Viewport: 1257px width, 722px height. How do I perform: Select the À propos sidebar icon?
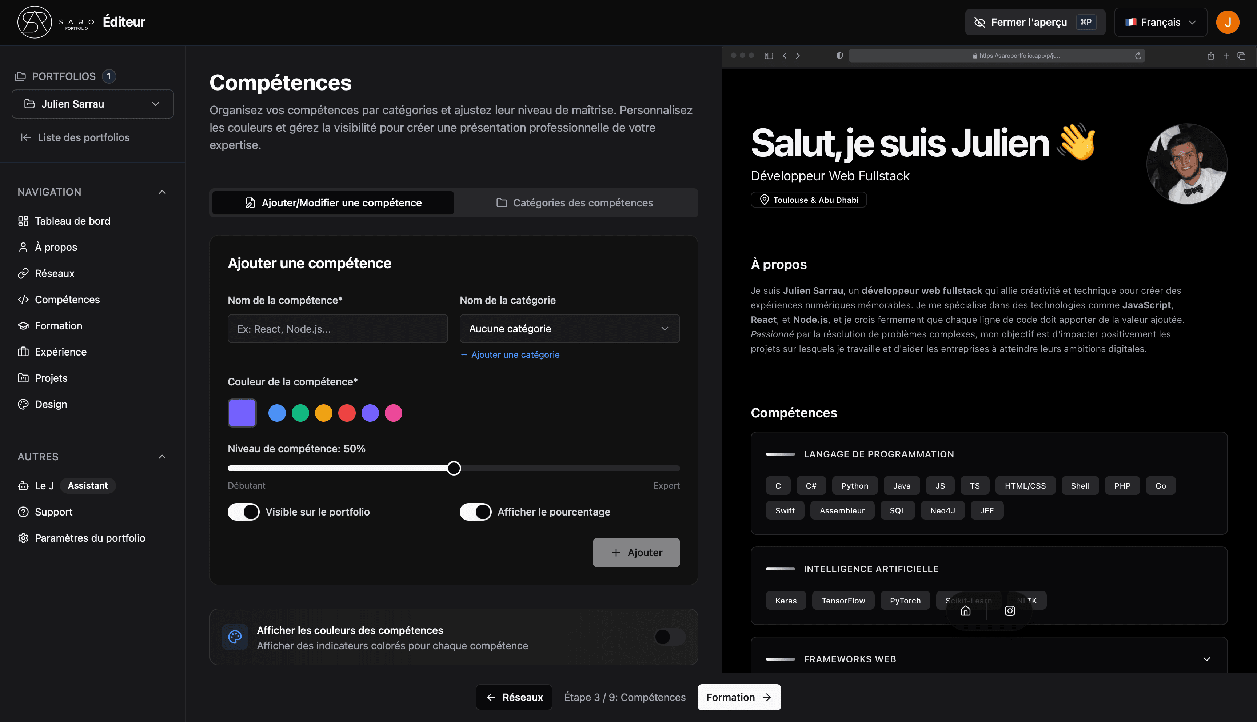23,247
